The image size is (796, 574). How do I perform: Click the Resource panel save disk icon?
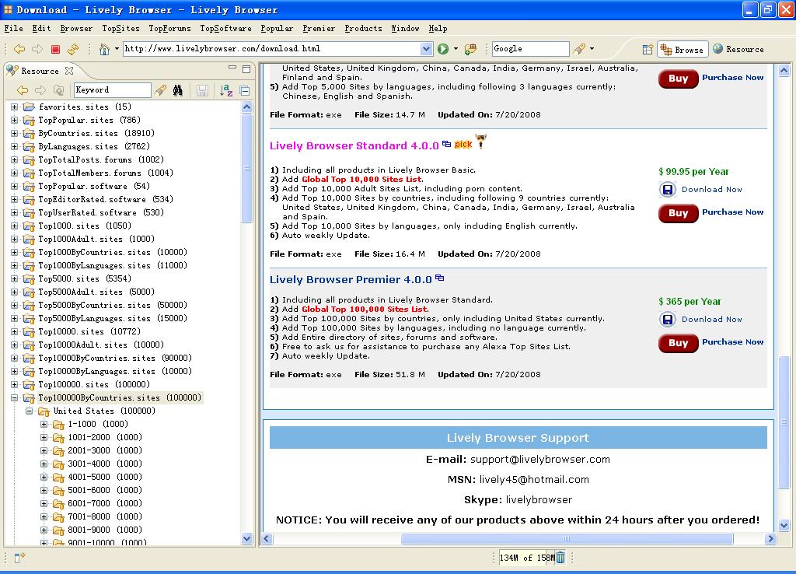[202, 90]
